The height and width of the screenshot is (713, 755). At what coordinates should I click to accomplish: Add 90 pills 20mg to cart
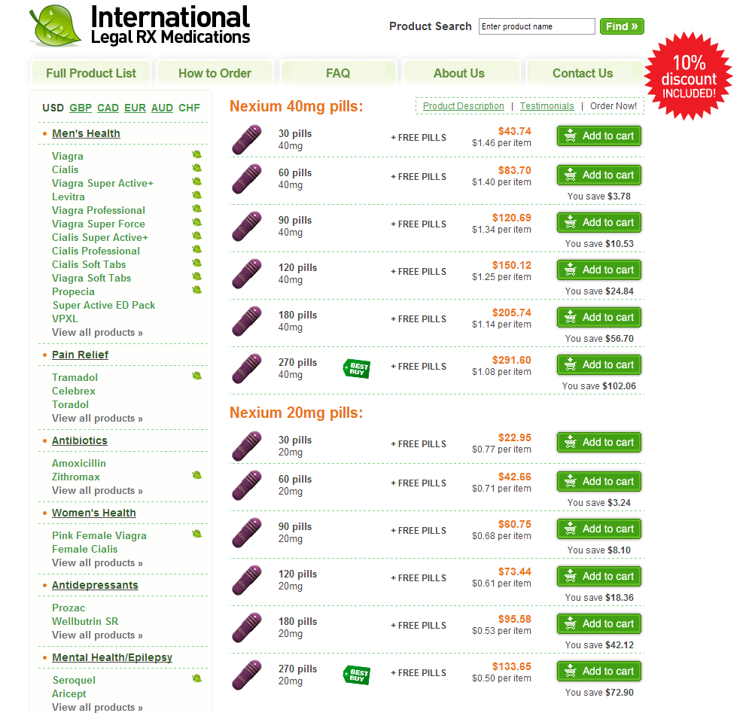[599, 529]
